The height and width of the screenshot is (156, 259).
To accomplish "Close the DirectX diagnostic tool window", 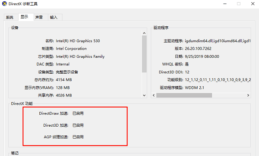I will [253, 3].
